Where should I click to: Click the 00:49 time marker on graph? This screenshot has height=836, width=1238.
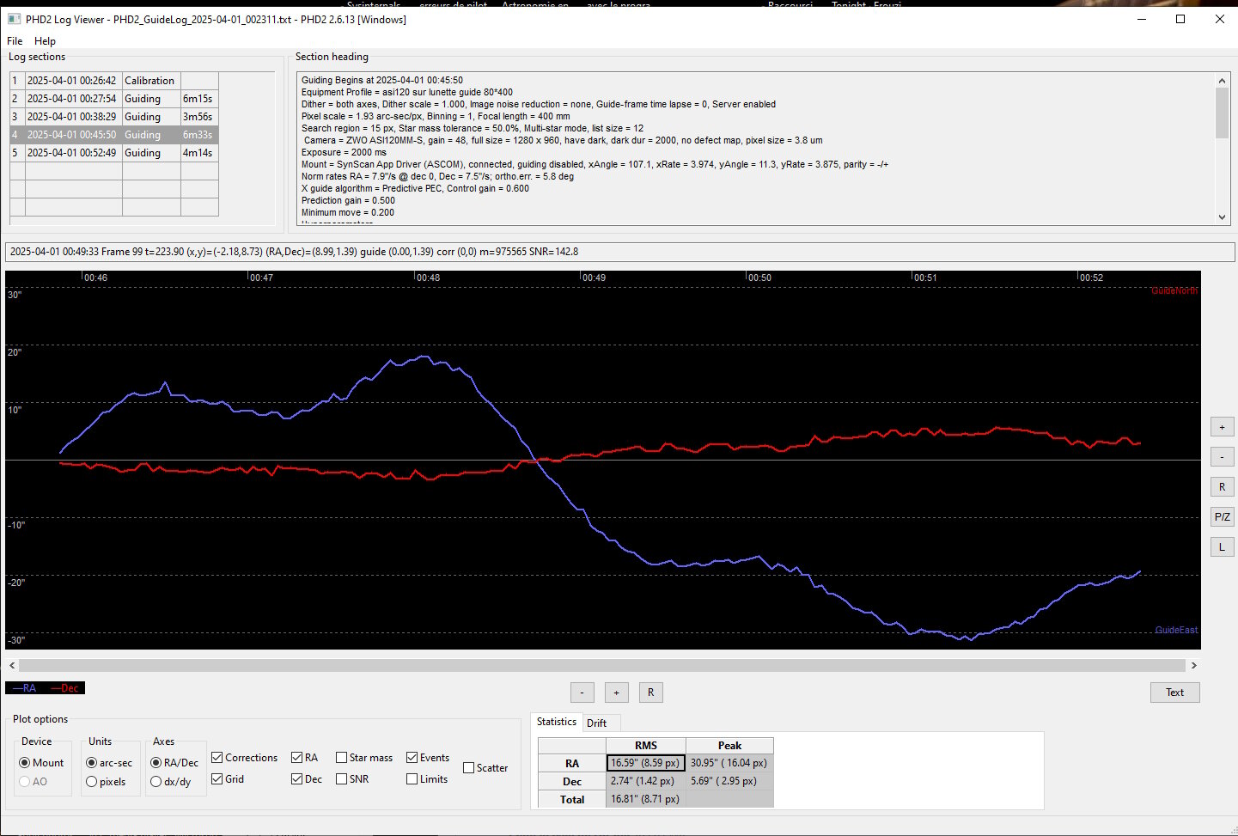[594, 278]
